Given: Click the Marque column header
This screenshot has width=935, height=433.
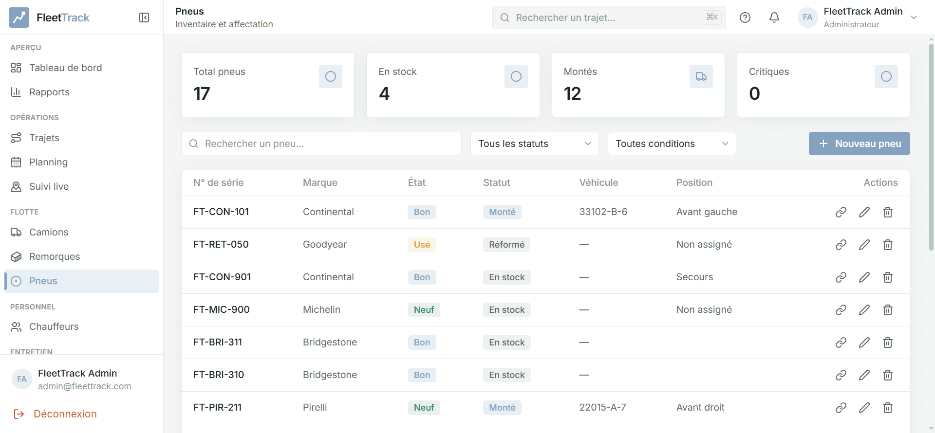Looking at the screenshot, I should (320, 182).
